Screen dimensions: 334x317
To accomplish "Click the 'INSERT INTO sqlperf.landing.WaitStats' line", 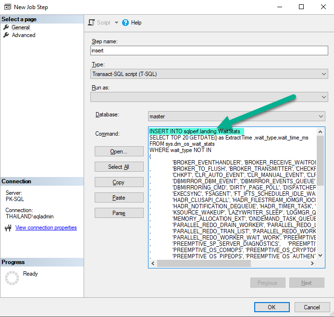I will (195, 131).
